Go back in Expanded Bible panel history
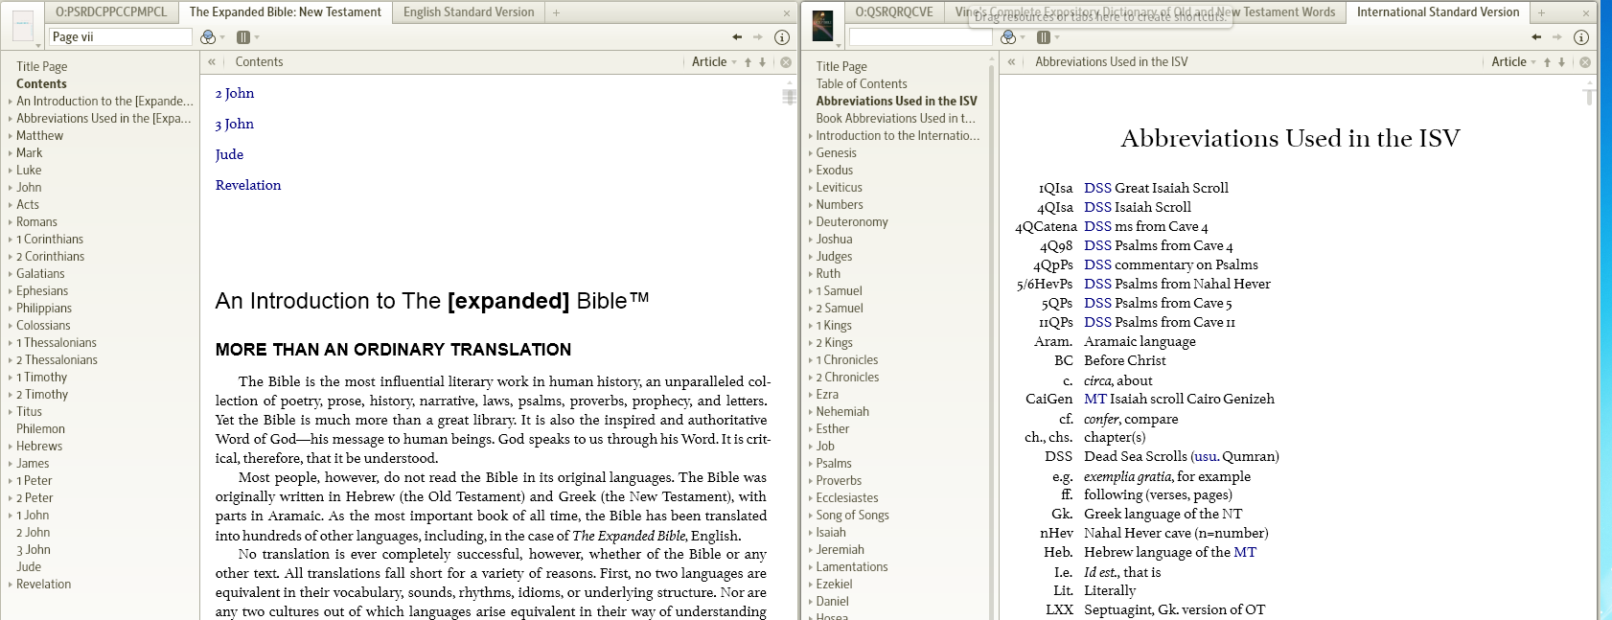Screen dimensions: 1612x620 click(x=737, y=37)
